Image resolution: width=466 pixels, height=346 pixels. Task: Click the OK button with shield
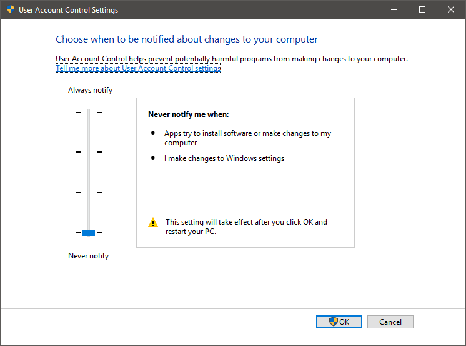click(339, 322)
